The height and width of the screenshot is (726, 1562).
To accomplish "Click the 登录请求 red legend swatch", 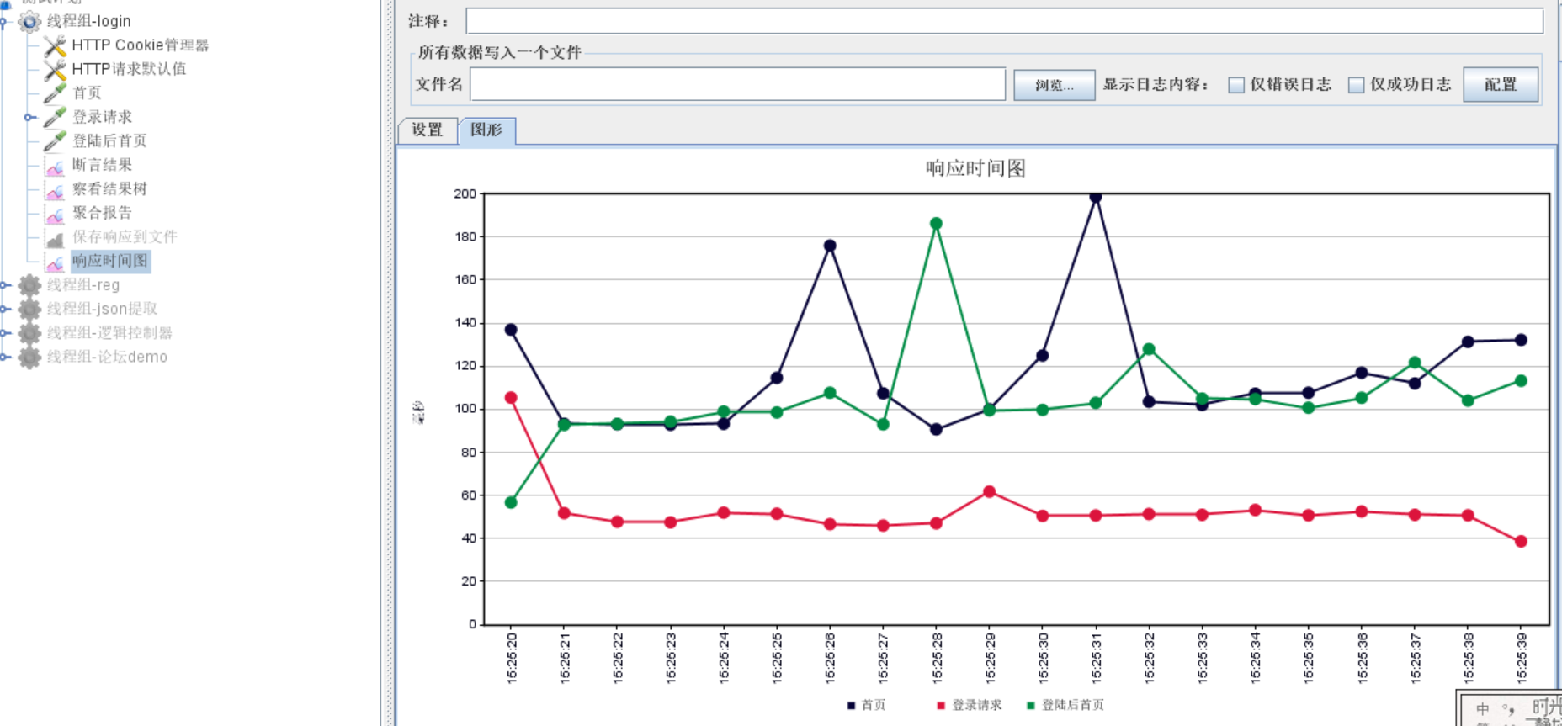I will click(x=941, y=706).
